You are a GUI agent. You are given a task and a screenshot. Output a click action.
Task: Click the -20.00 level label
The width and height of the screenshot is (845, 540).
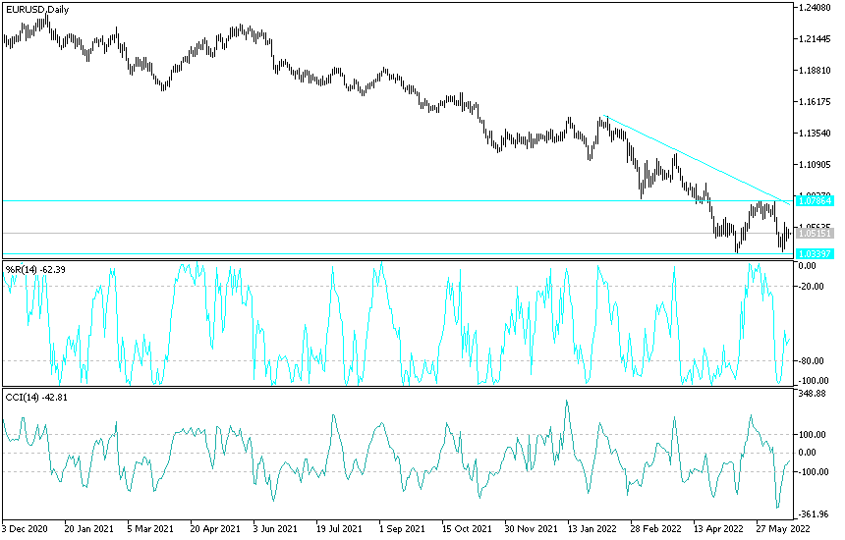(811, 287)
